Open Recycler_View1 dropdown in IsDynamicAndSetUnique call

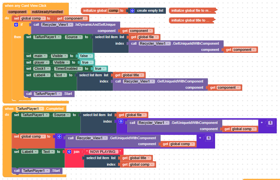pyautogui.click(x=57, y=24)
